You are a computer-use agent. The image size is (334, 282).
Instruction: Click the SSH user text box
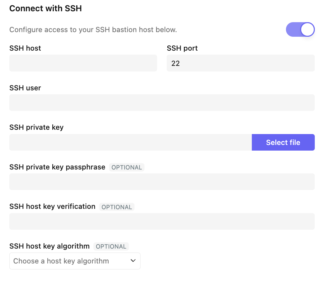point(162,103)
